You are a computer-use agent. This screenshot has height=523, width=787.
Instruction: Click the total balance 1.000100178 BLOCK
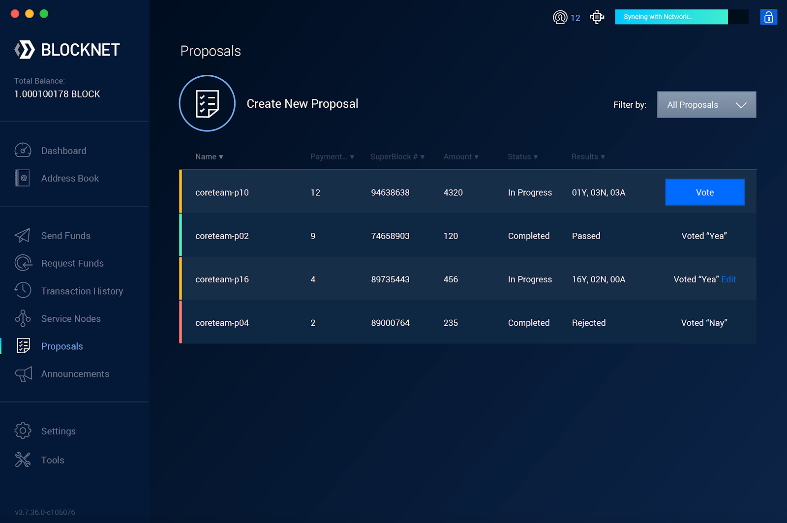57,94
